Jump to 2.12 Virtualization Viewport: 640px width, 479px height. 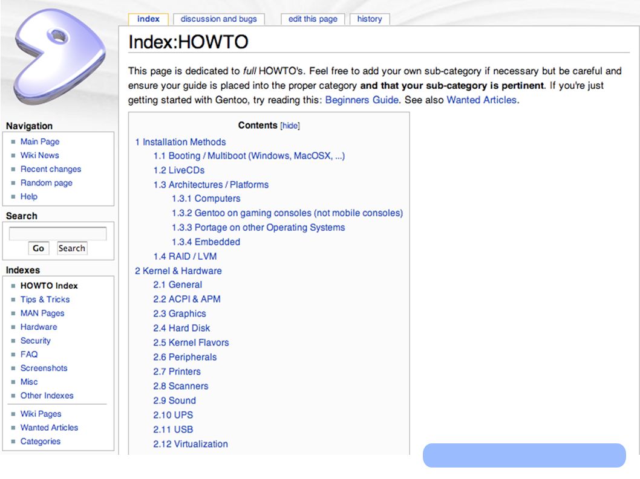191,444
